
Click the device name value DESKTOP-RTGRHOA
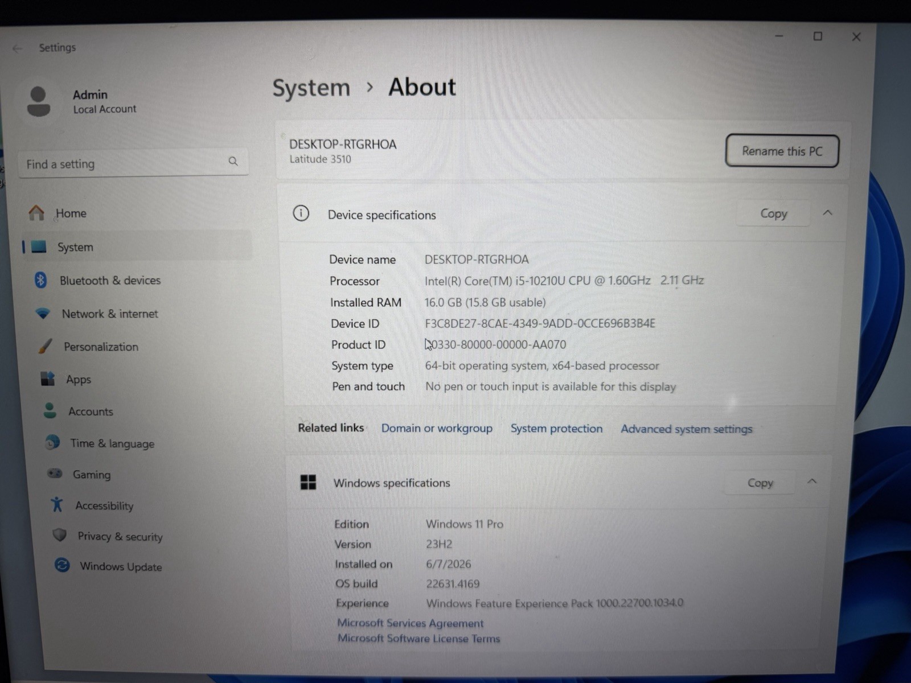click(x=477, y=259)
